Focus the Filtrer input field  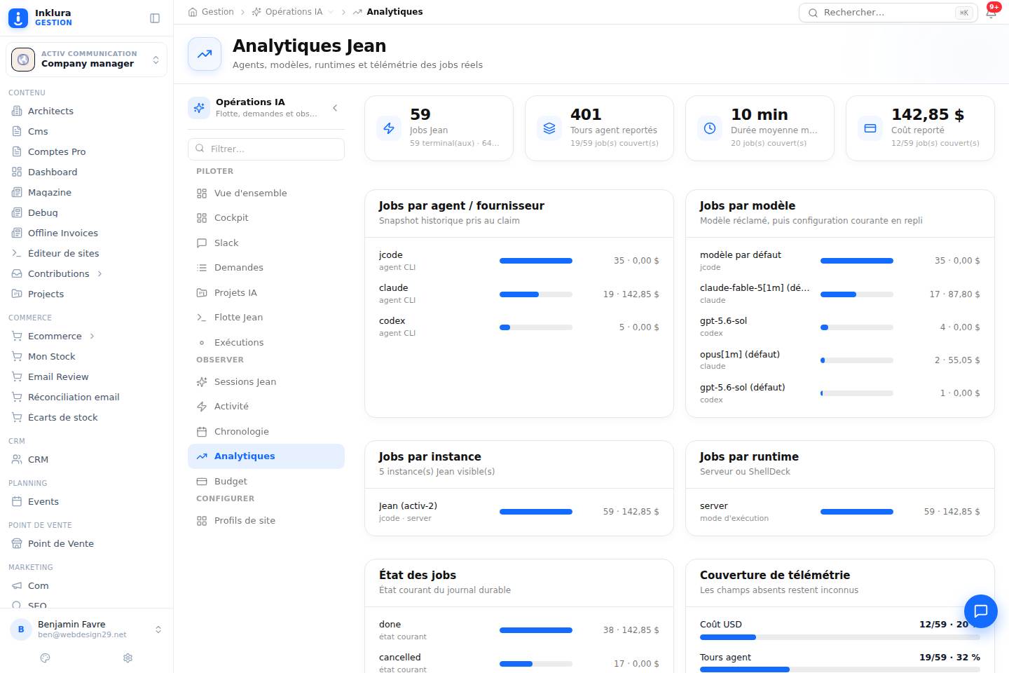266,149
